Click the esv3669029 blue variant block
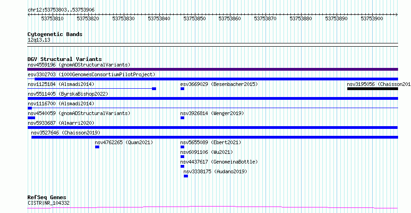The height and width of the screenshot is (213, 411). 182,89
